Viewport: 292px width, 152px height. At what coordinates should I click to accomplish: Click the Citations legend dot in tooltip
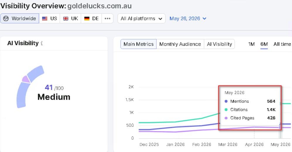[x=226, y=110]
